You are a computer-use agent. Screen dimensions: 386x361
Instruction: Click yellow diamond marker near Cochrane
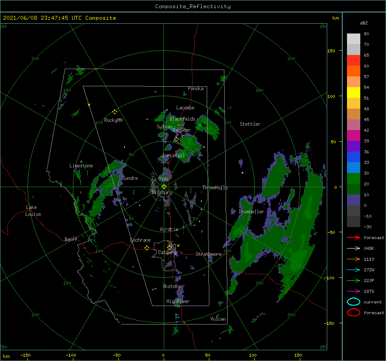pos(147,248)
